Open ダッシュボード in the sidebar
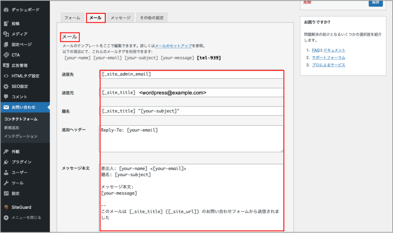The image size is (393, 233). pyautogui.click(x=25, y=10)
